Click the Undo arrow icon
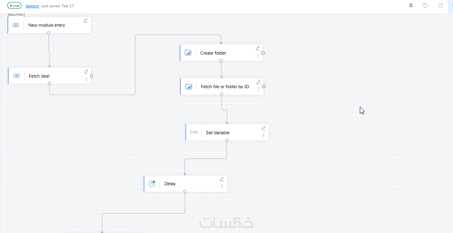This screenshot has width=453, height=233. [x=425, y=6]
